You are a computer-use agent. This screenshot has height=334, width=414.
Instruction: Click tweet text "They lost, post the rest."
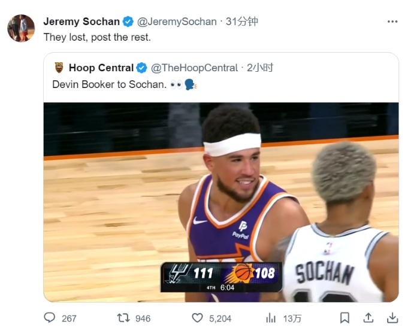[97, 37]
